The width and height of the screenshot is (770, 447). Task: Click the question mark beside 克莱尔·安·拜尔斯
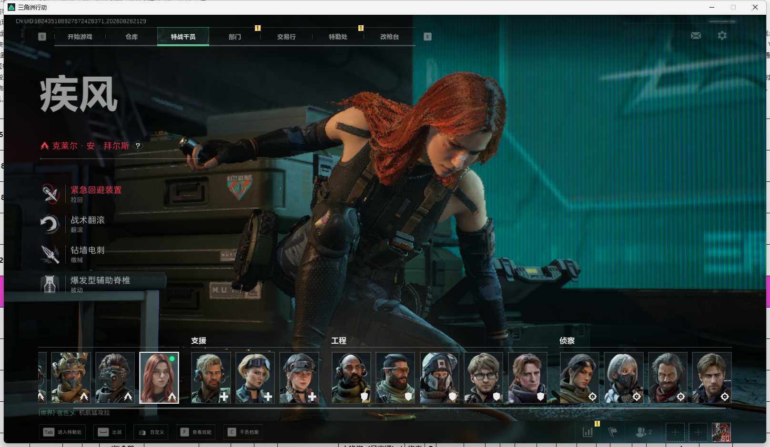click(x=138, y=146)
